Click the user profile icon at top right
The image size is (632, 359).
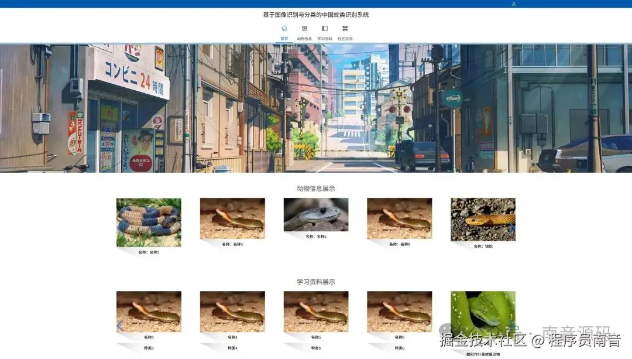[x=513, y=4]
